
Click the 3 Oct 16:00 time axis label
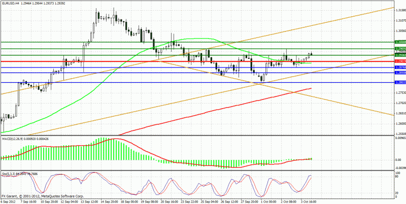click(308, 201)
